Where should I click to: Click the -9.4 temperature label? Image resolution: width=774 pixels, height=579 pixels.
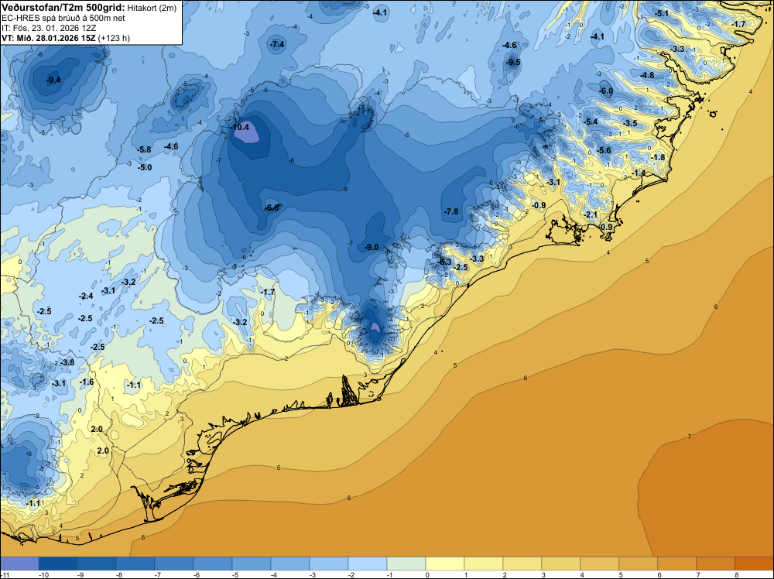click(53, 80)
